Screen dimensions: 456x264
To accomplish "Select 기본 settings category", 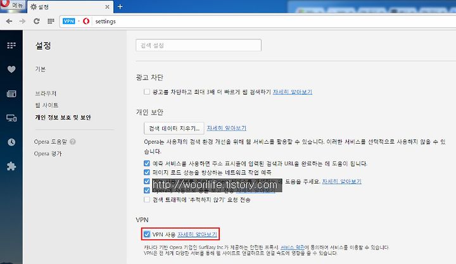I will click(x=41, y=69).
